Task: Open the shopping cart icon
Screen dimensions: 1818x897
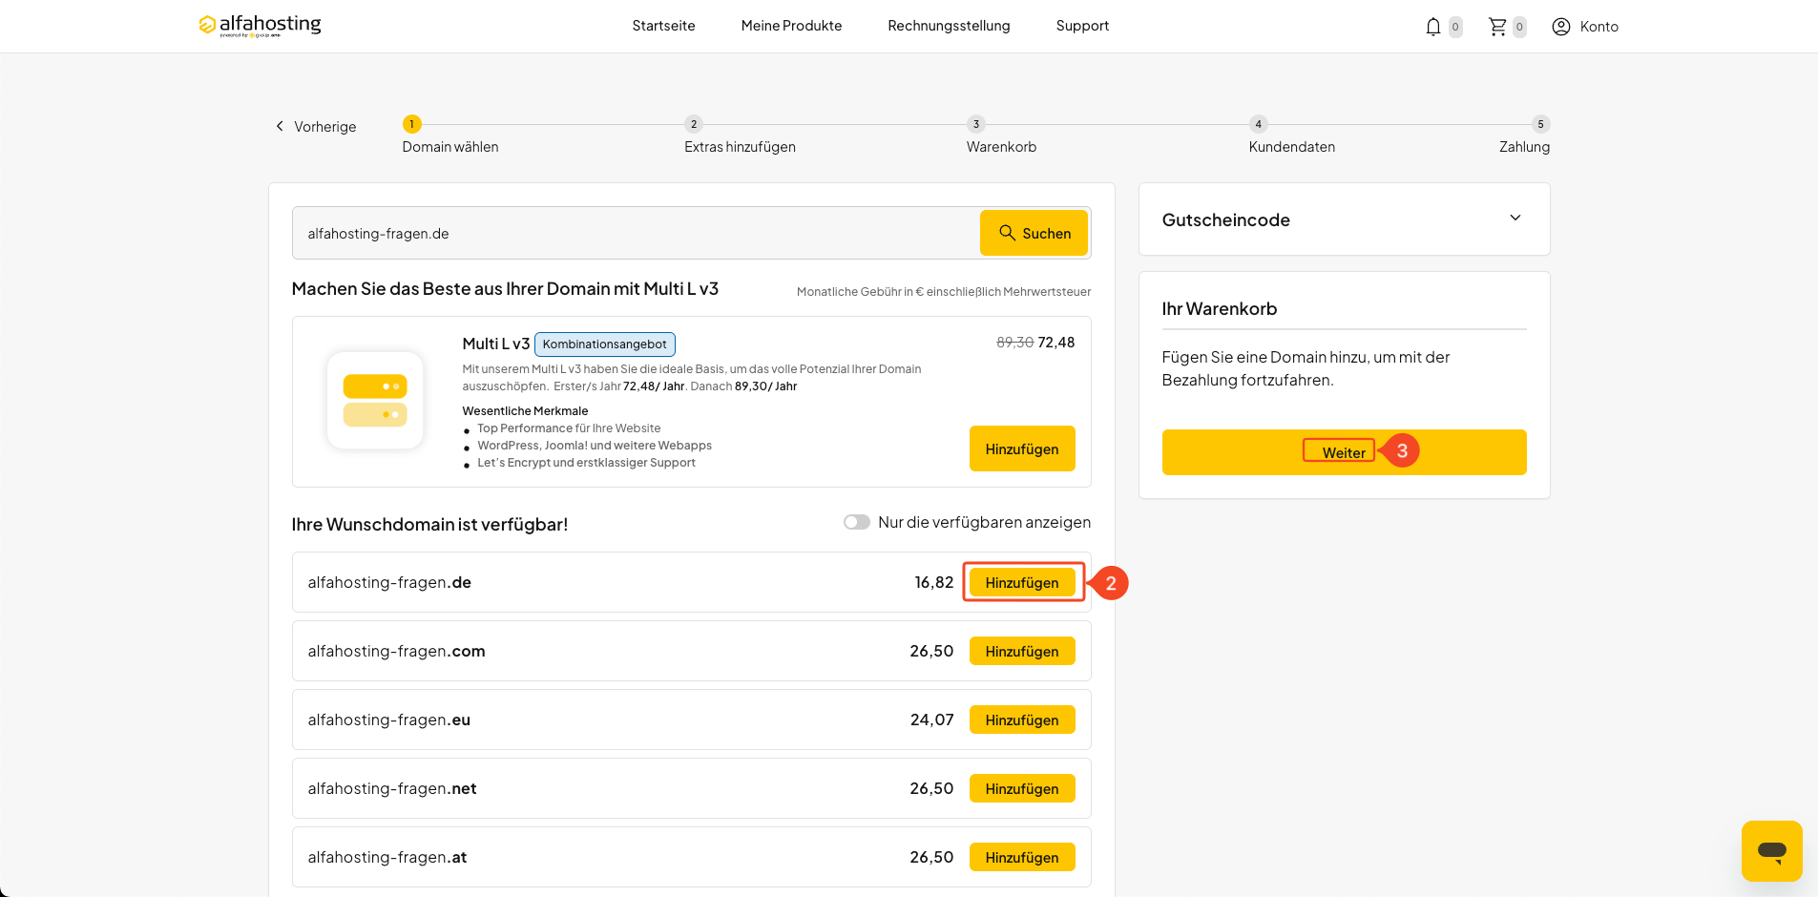Action: tap(1497, 27)
